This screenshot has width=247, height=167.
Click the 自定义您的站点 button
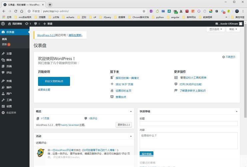click(x=54, y=81)
